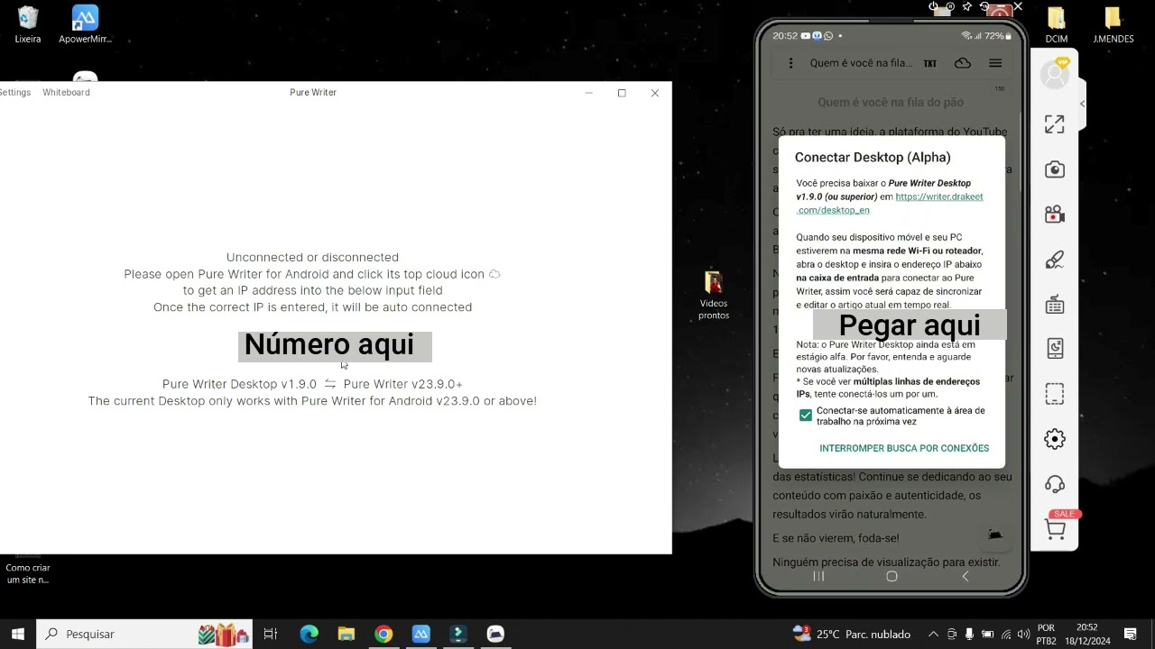Open the weather widget showing 25°C
Screen dimensions: 1155x649
(851, 634)
